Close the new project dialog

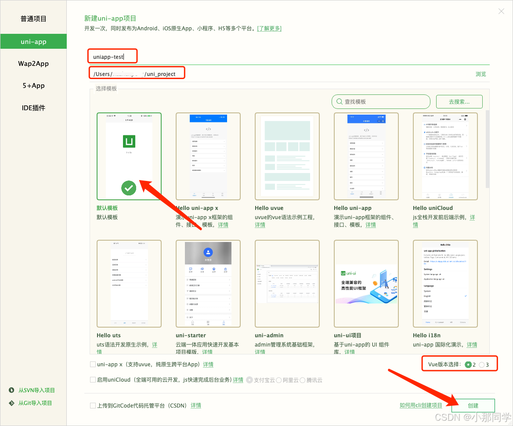[501, 11]
